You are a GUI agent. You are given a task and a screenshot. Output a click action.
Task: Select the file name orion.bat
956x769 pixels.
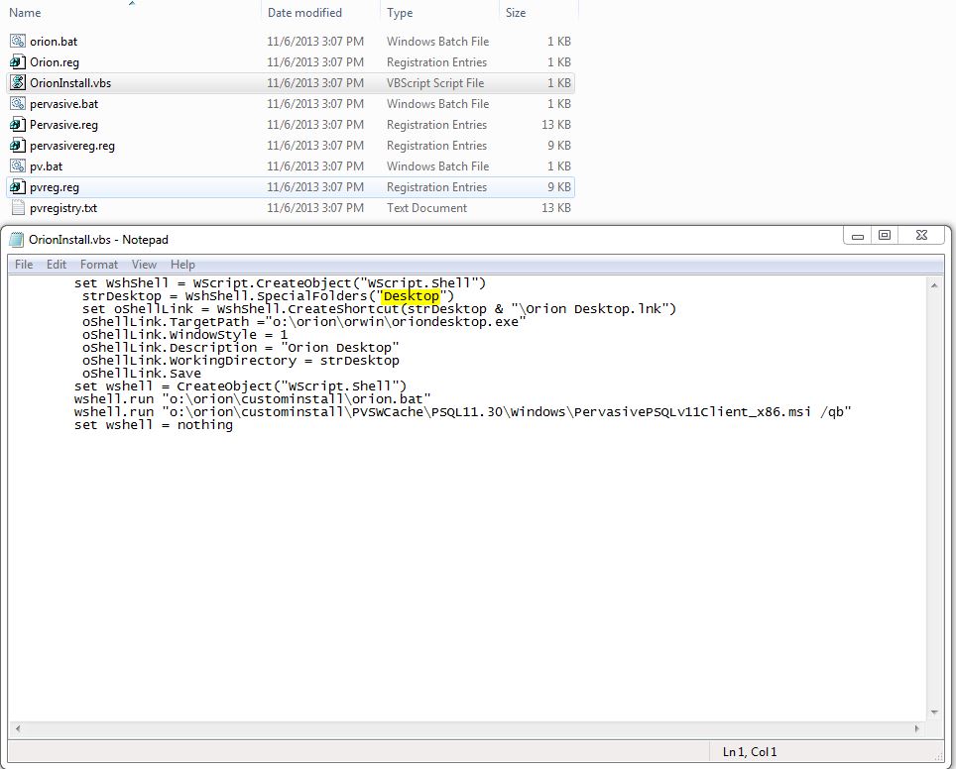point(54,42)
